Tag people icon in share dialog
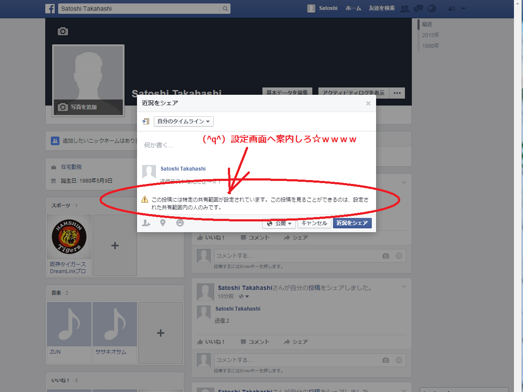This screenshot has width=523, height=392. [x=146, y=223]
